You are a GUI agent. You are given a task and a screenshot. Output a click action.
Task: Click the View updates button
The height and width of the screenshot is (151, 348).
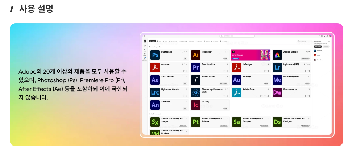pos(318,47)
